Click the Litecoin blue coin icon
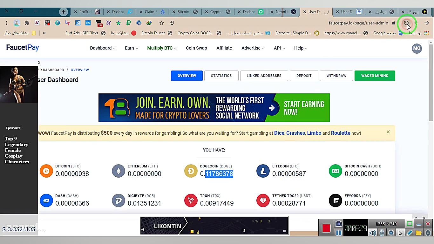The width and height of the screenshot is (434, 244). tap(263, 171)
